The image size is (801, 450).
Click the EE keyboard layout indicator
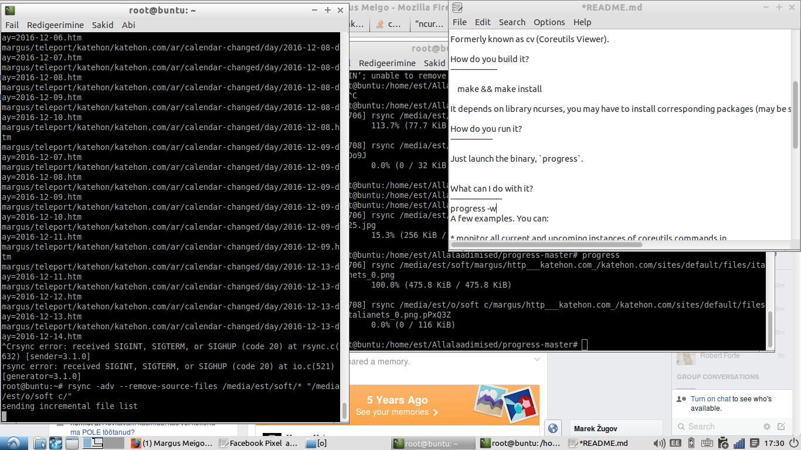(675, 443)
